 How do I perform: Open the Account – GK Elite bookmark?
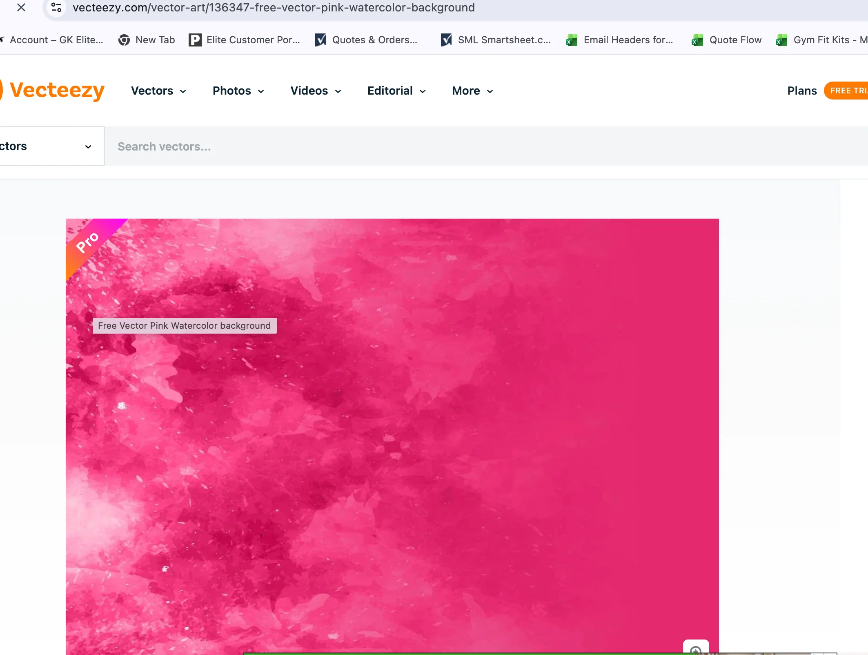click(52, 40)
